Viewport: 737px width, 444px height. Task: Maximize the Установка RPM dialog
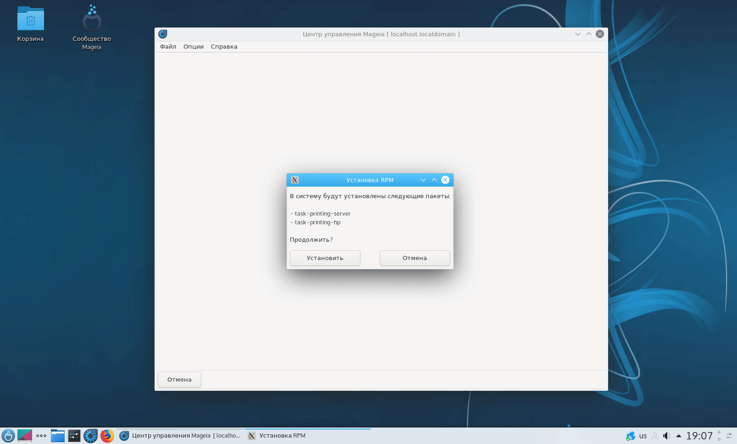point(434,180)
